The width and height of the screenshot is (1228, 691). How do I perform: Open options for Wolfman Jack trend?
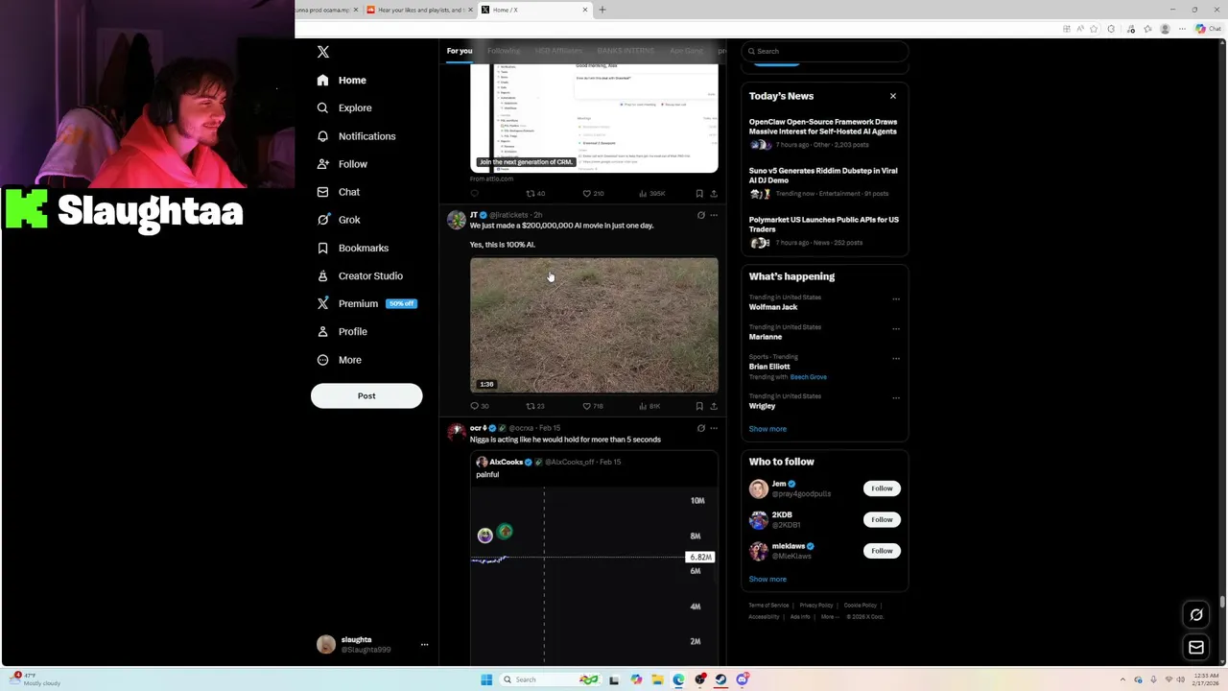coord(896,298)
